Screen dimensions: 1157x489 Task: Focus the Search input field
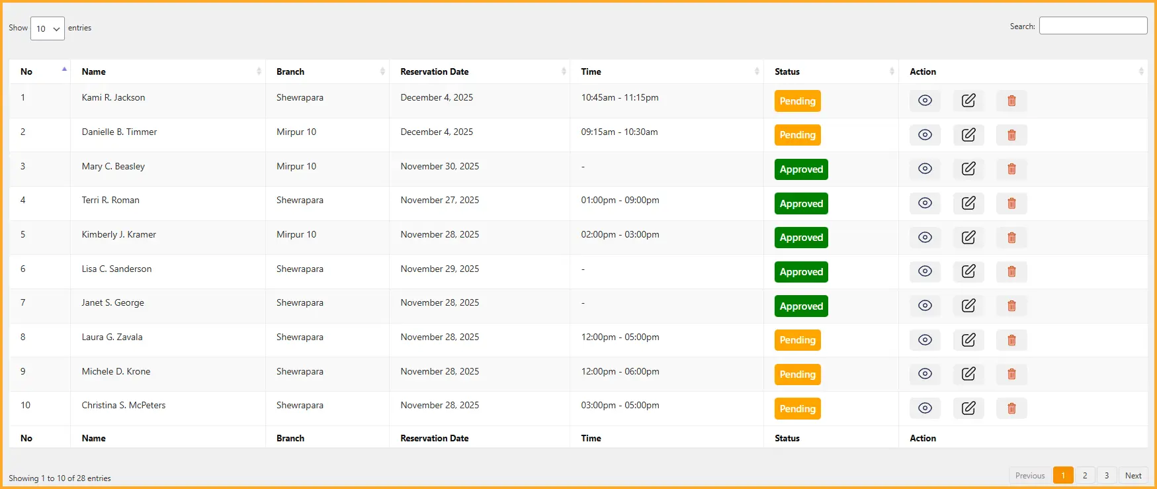(x=1093, y=26)
